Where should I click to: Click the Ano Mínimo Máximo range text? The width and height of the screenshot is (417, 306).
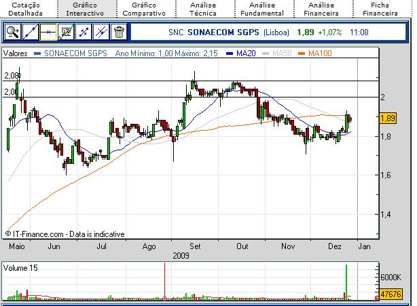(x=166, y=53)
